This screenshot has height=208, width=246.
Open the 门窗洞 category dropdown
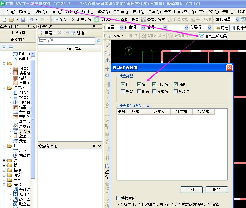click(143, 28)
